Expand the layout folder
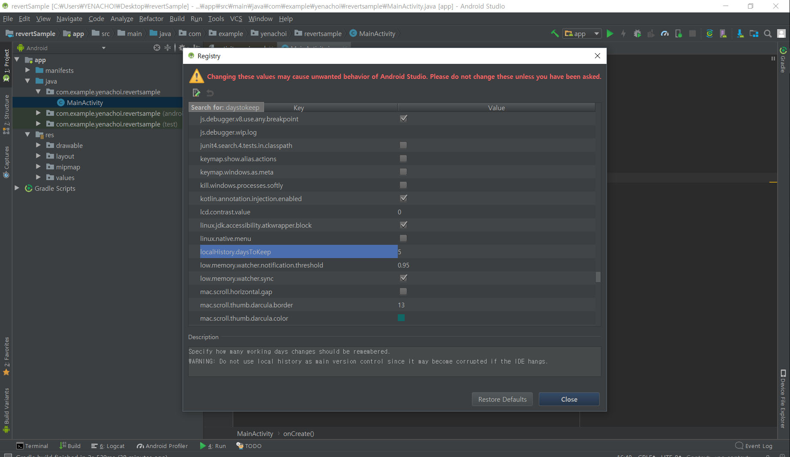 (38, 156)
